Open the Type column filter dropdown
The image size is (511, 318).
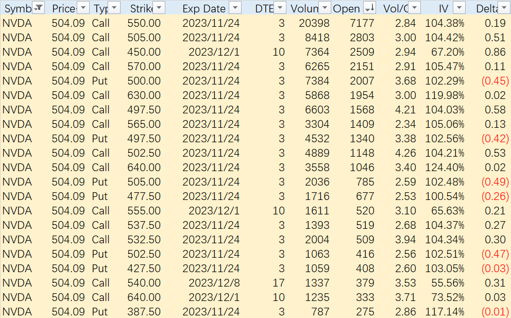coord(114,8)
